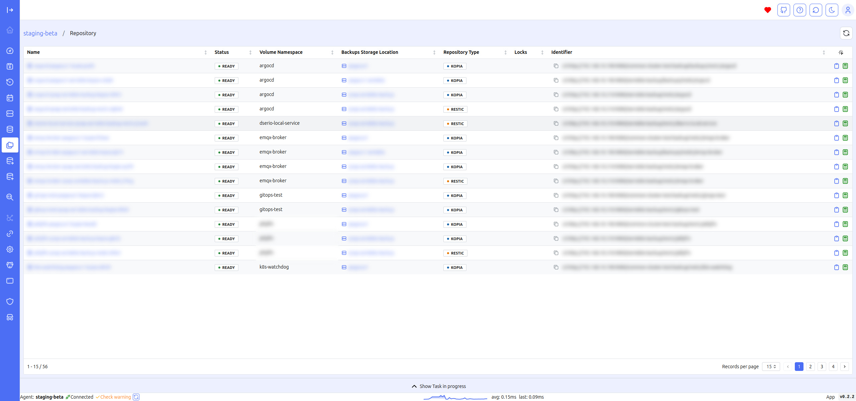This screenshot has height=401, width=856.
Task: Click the GitHub icon in top bar
Action: coord(783,10)
